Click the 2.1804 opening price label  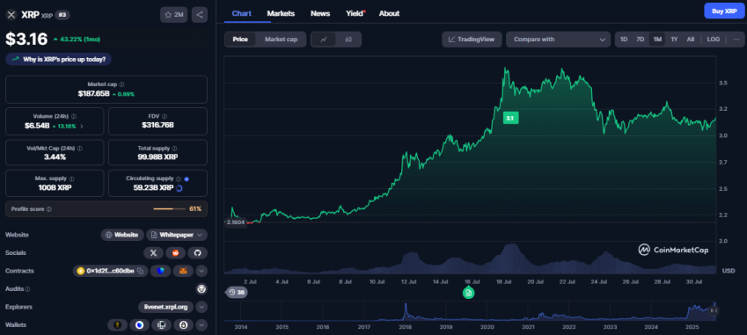pos(235,222)
